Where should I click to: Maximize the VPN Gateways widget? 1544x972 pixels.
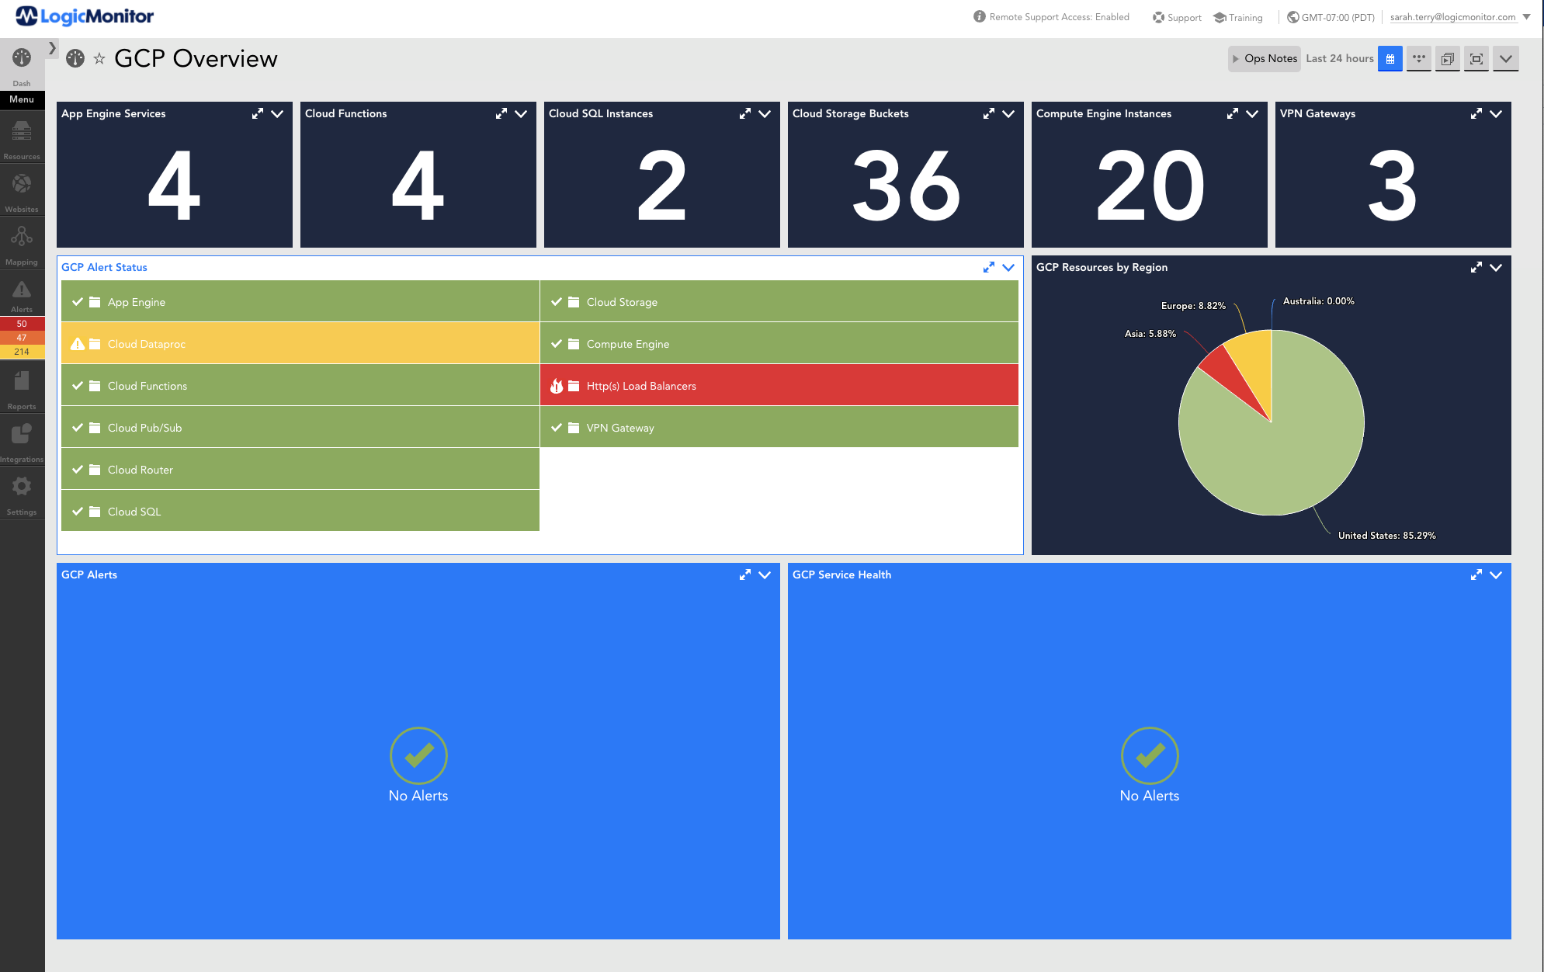[1476, 114]
